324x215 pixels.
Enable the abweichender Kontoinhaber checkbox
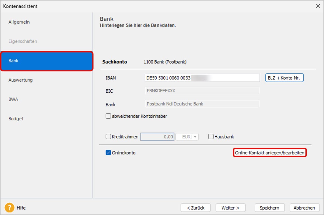(109, 116)
